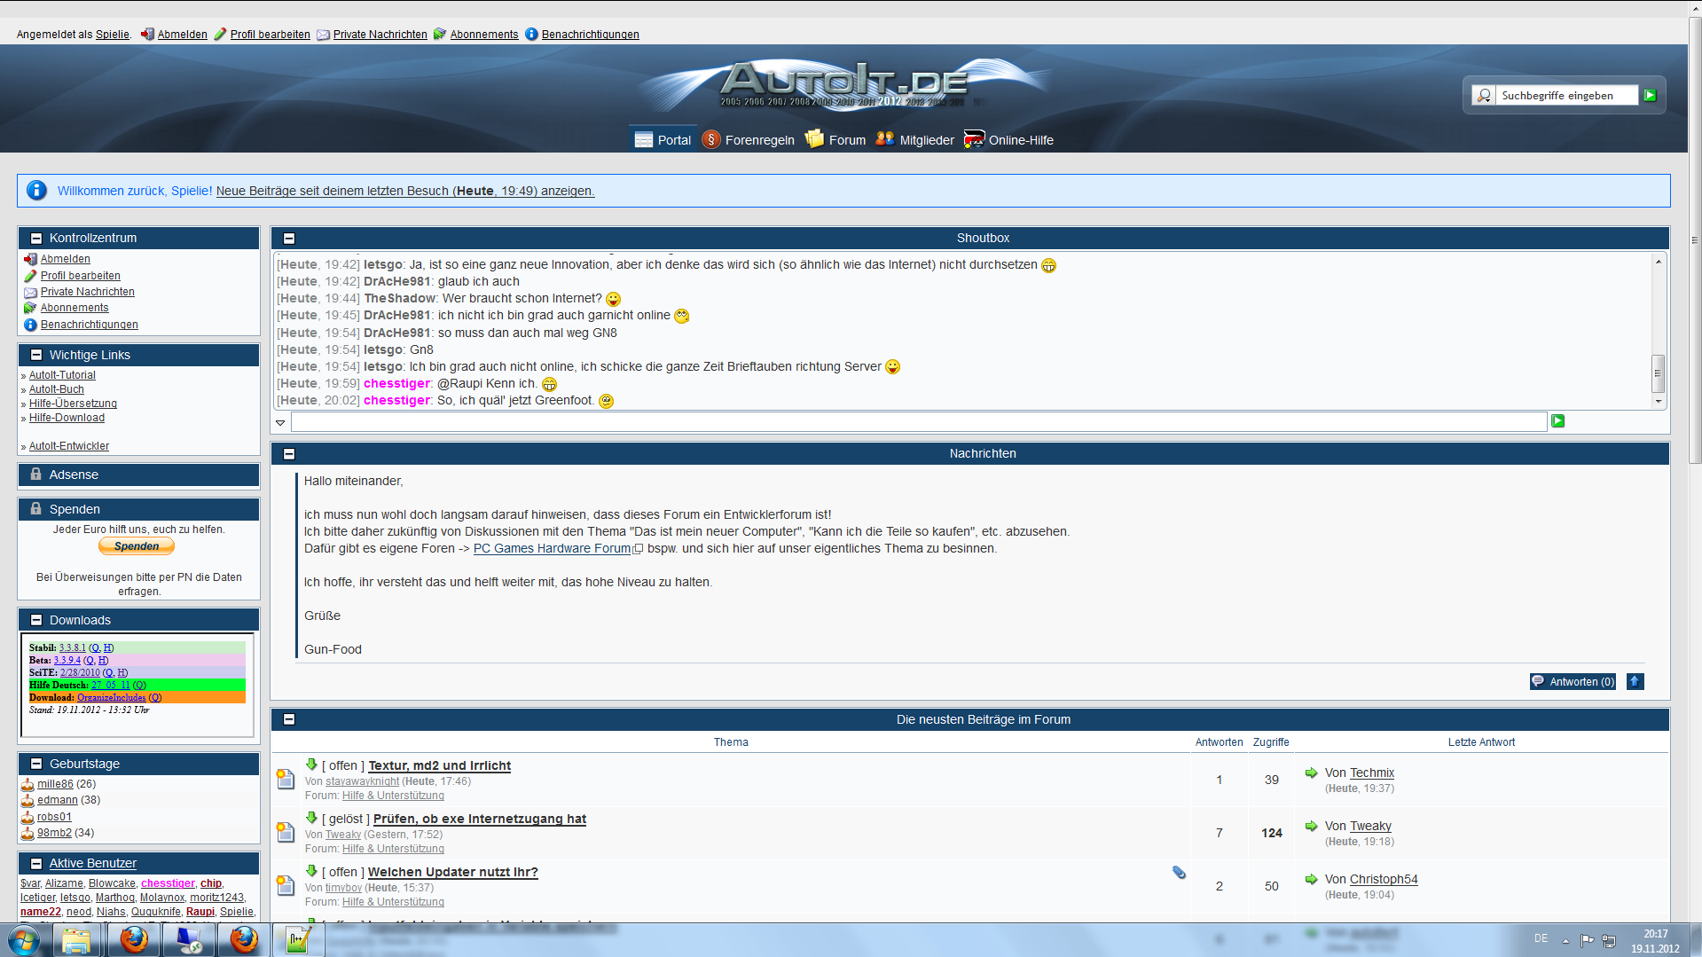Click the green search submit arrow icon
1702x957 pixels.
(1650, 96)
